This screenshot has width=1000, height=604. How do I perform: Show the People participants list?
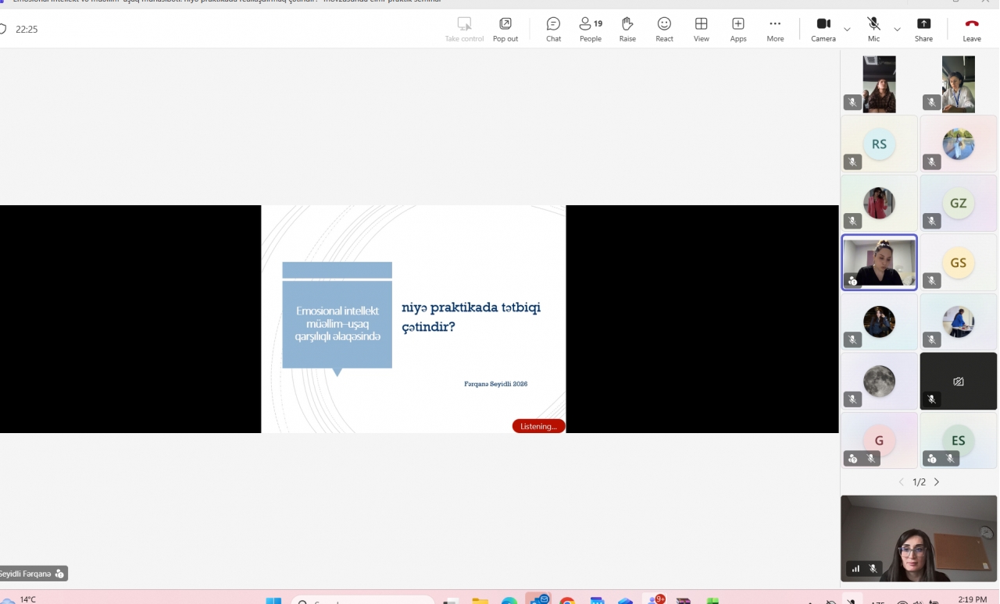point(591,29)
